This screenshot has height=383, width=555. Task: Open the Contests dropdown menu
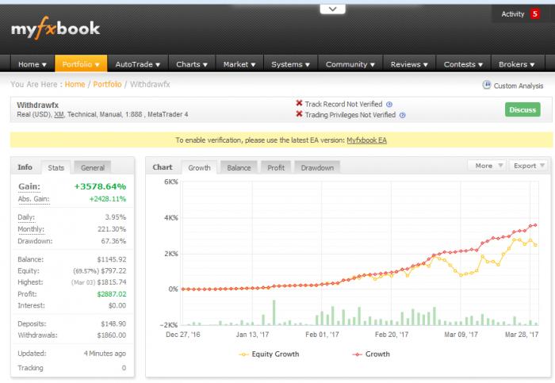pyautogui.click(x=463, y=64)
